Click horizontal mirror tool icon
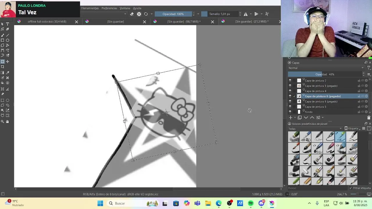The width and height of the screenshot is (372, 209). pos(246,14)
